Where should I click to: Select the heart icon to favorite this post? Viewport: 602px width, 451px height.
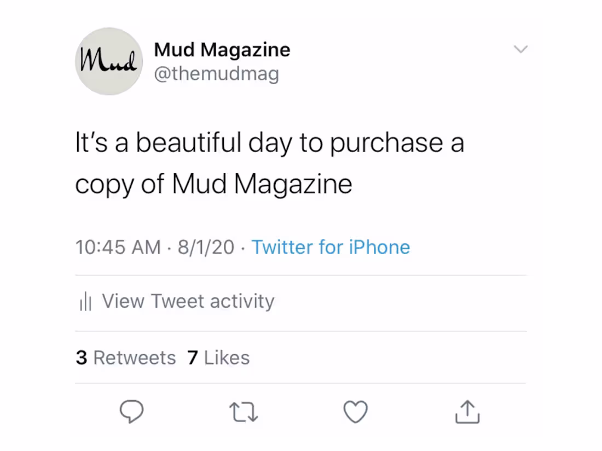(355, 412)
